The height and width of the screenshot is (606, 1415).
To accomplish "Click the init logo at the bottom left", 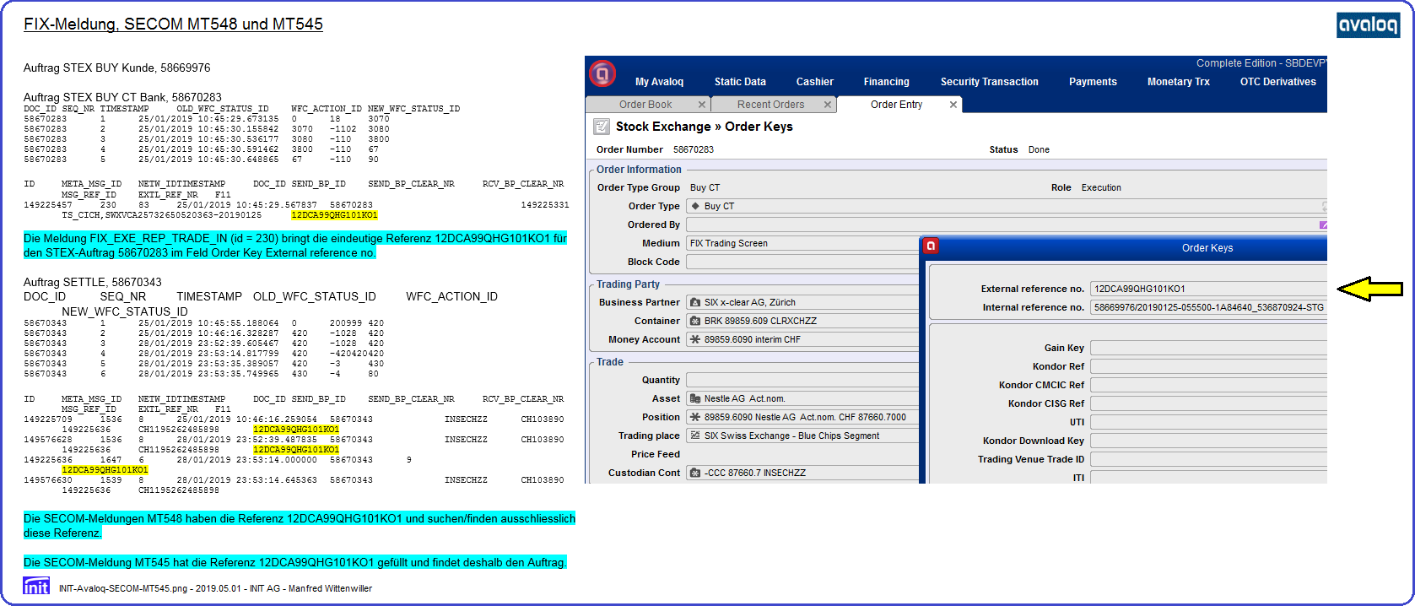I will (x=36, y=586).
